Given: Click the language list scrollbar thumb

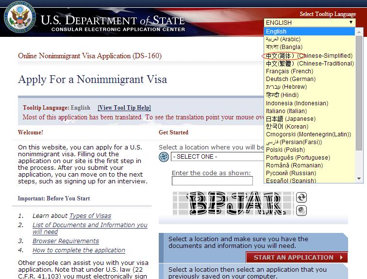Looking at the screenshot, I should [359, 93].
